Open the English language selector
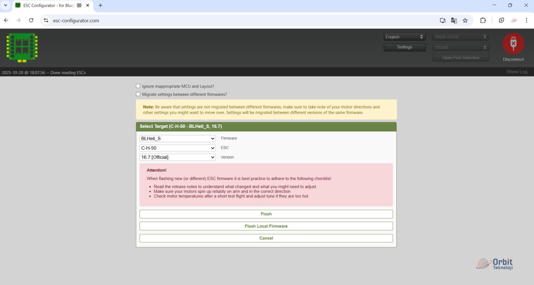 pos(404,37)
